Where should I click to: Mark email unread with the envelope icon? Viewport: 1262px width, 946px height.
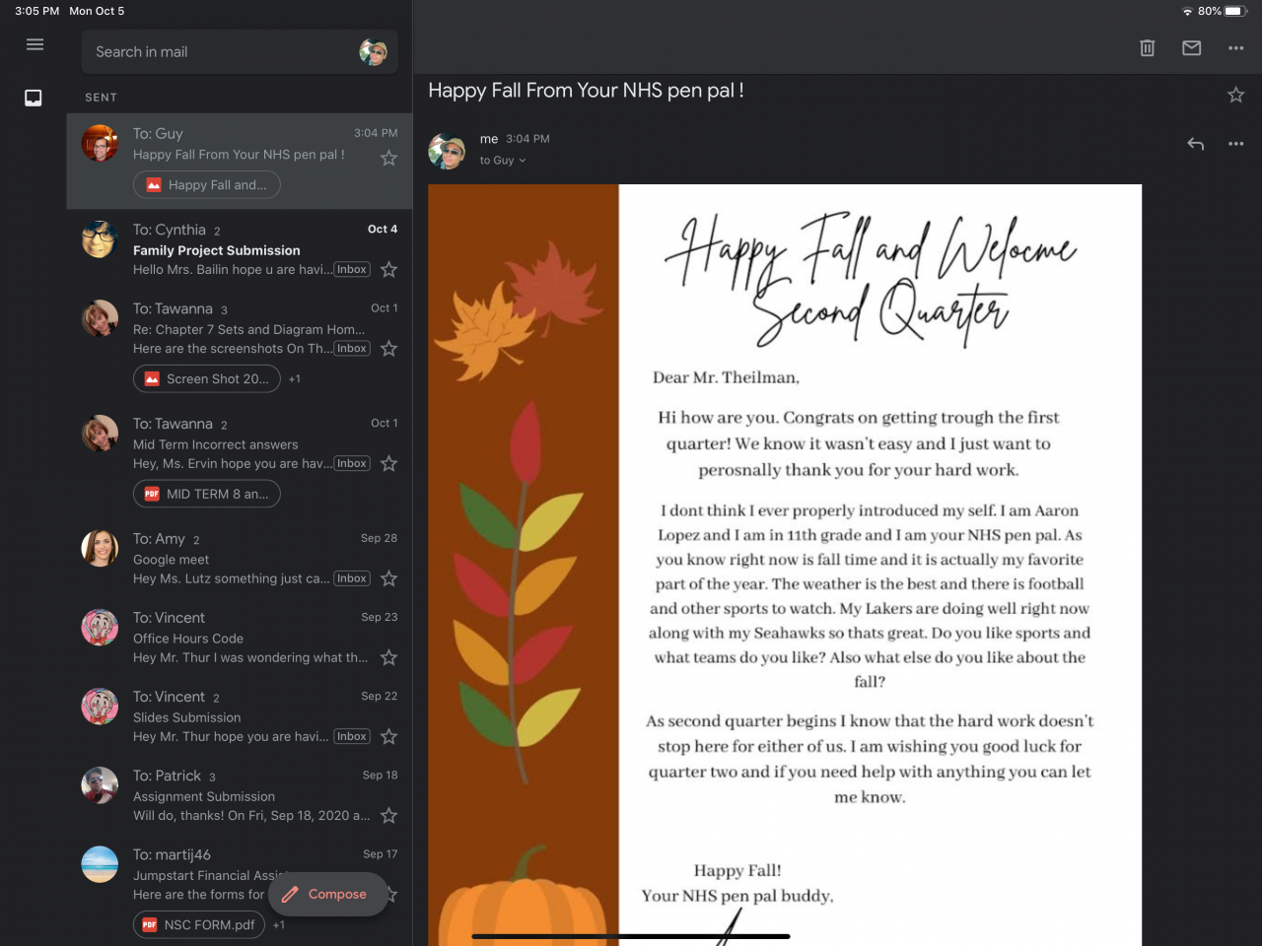coord(1191,48)
